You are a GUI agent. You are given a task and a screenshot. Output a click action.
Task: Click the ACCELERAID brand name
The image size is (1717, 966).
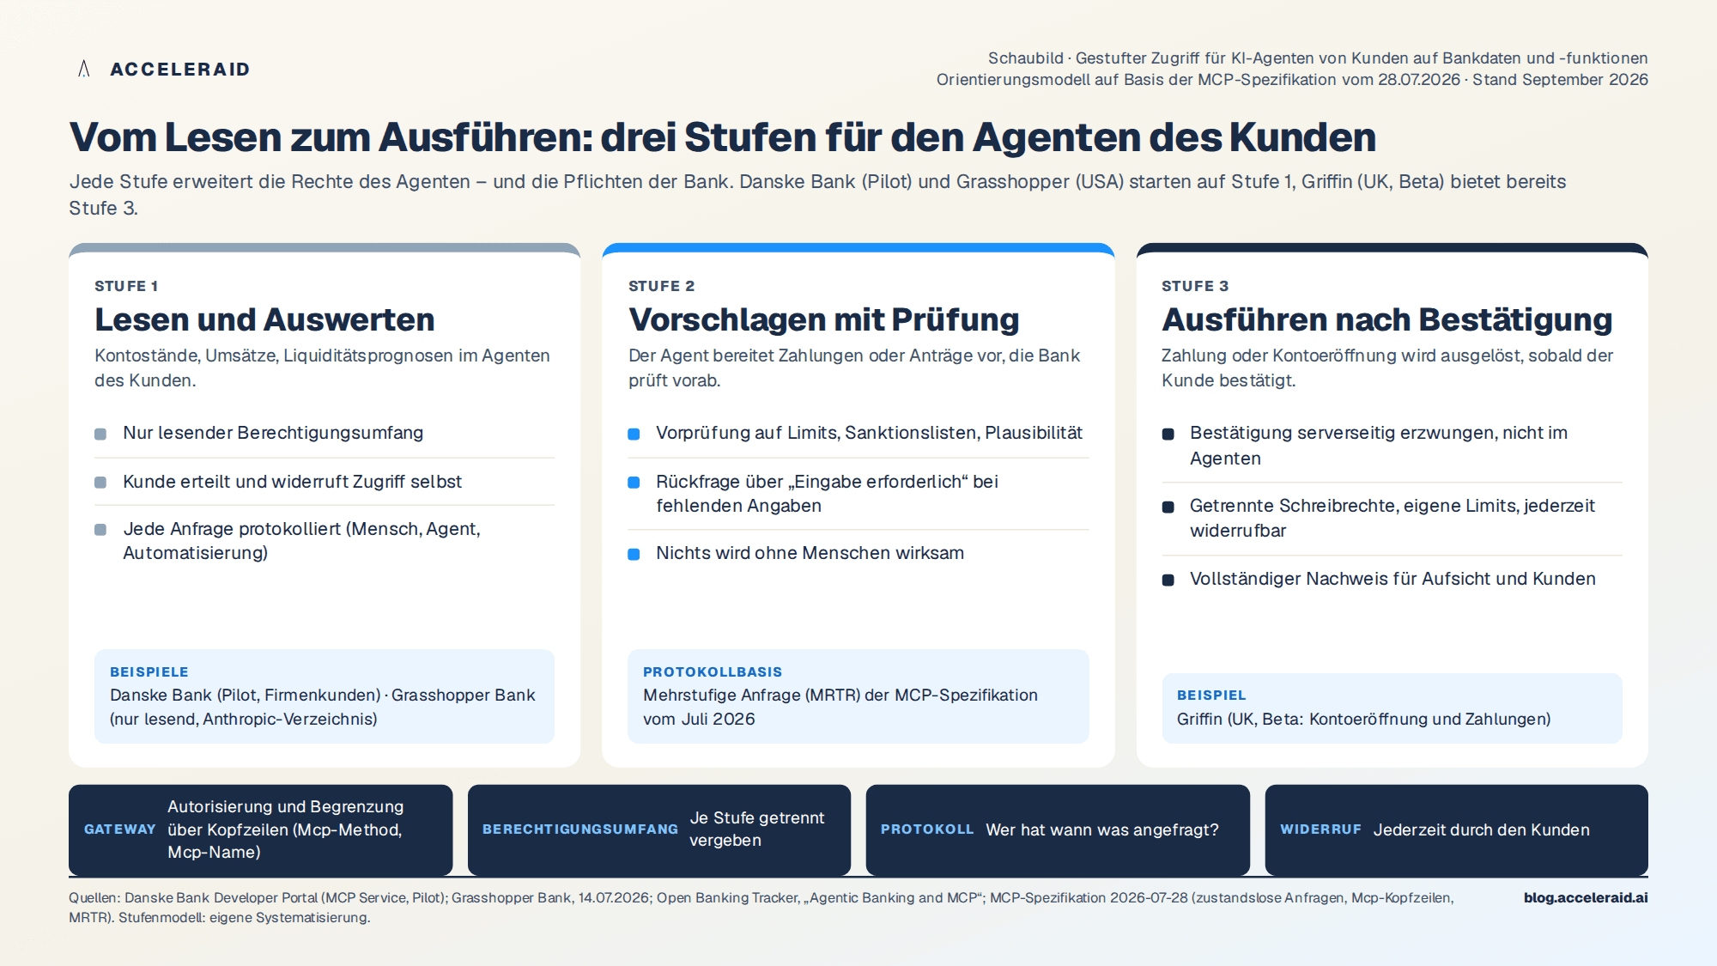pos(180,69)
